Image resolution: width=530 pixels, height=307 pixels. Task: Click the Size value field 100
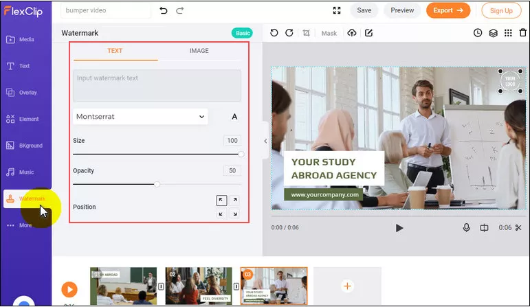point(232,141)
